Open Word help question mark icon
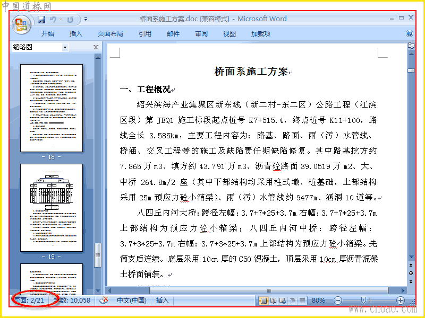Screen dimensions: 425x318 [410, 33]
